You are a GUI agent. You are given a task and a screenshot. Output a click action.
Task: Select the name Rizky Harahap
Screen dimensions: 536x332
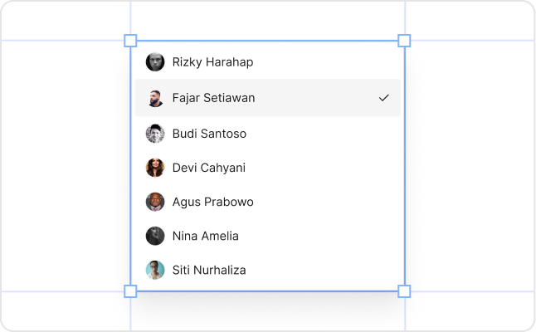click(212, 62)
